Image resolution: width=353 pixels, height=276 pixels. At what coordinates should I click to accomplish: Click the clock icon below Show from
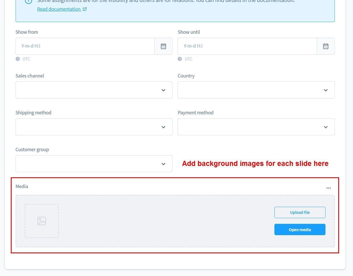(18, 59)
